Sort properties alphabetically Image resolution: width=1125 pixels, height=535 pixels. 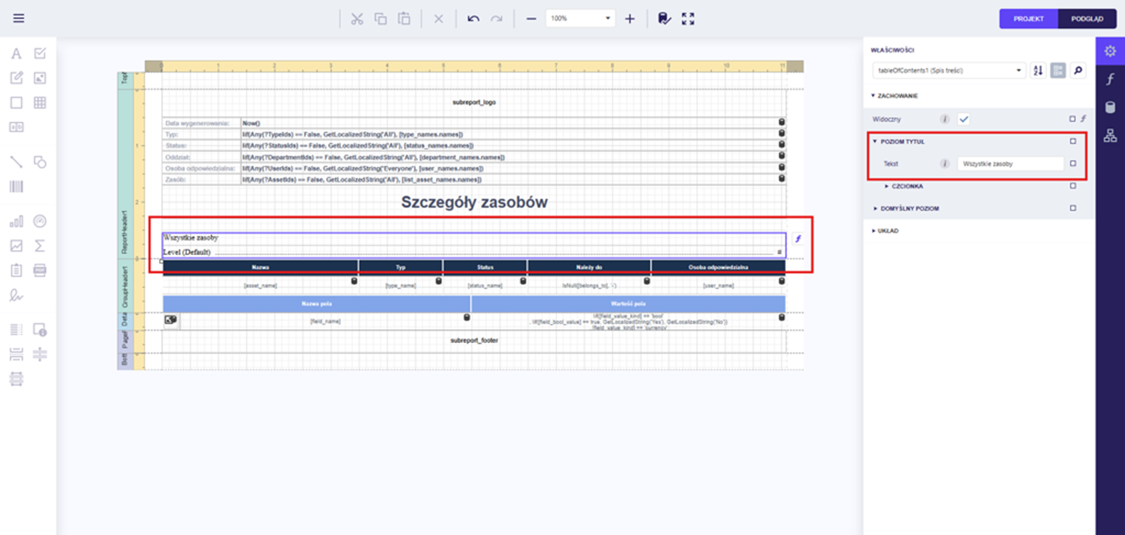[1038, 70]
